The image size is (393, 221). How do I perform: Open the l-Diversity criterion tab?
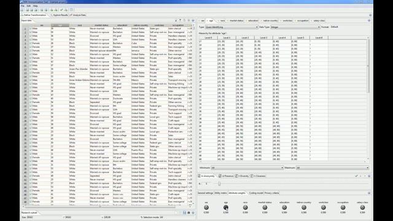click(x=242, y=176)
